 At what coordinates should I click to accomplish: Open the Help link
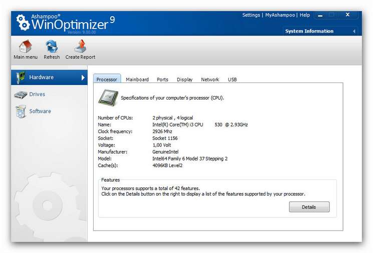coord(305,15)
